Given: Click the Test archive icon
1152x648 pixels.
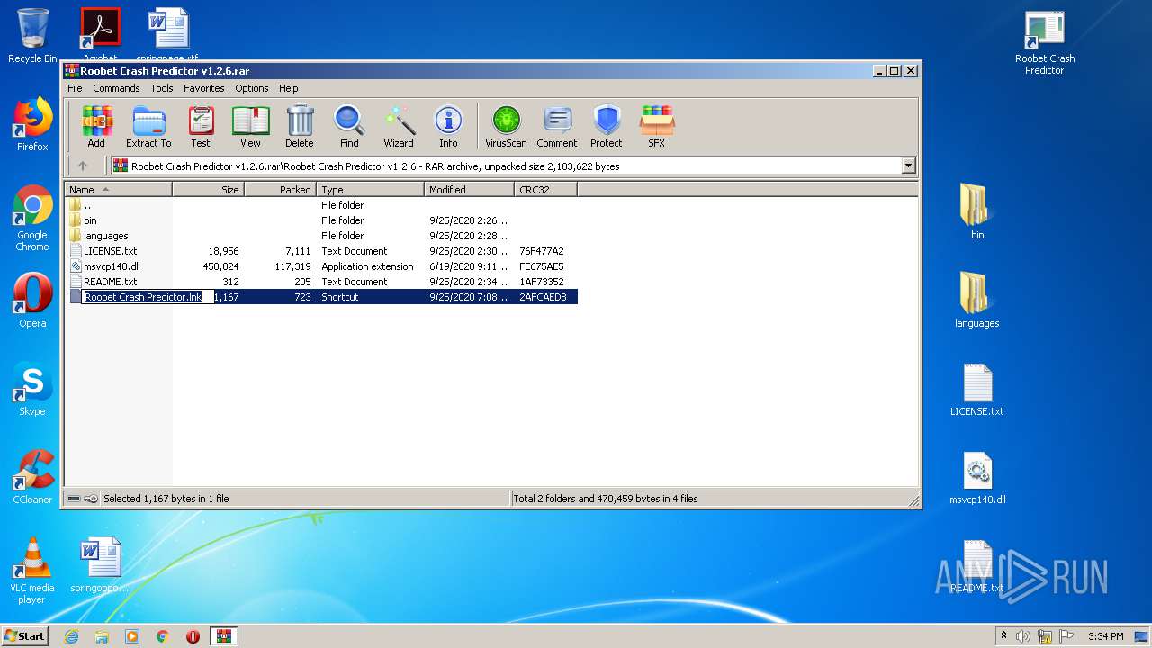Looking at the screenshot, I should click(201, 127).
